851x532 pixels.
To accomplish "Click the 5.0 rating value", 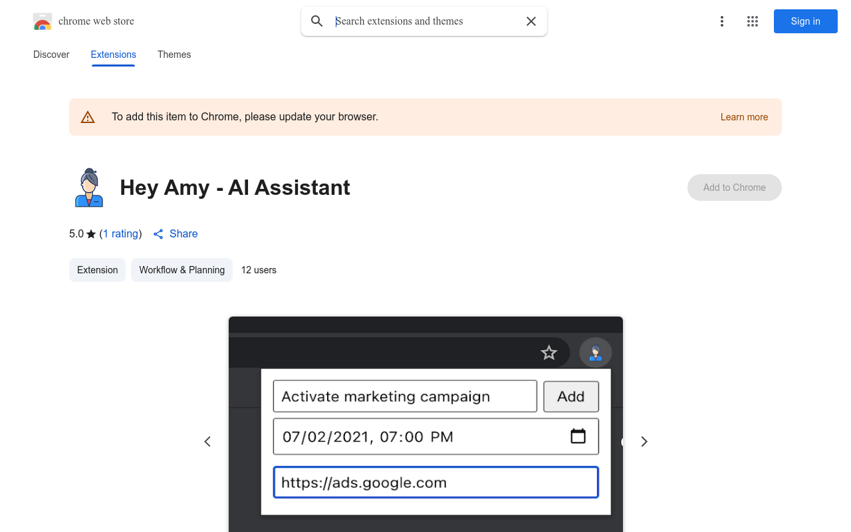I will (76, 234).
